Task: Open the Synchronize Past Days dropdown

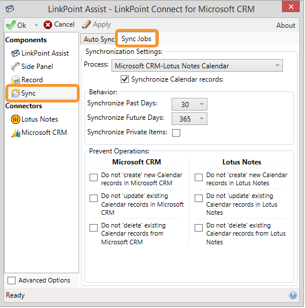Action: click(x=189, y=104)
